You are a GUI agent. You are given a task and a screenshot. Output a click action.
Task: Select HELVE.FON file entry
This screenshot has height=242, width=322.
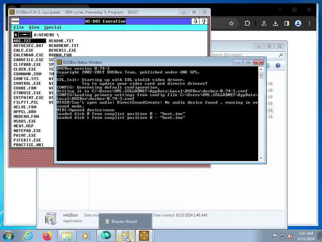coord(25,107)
